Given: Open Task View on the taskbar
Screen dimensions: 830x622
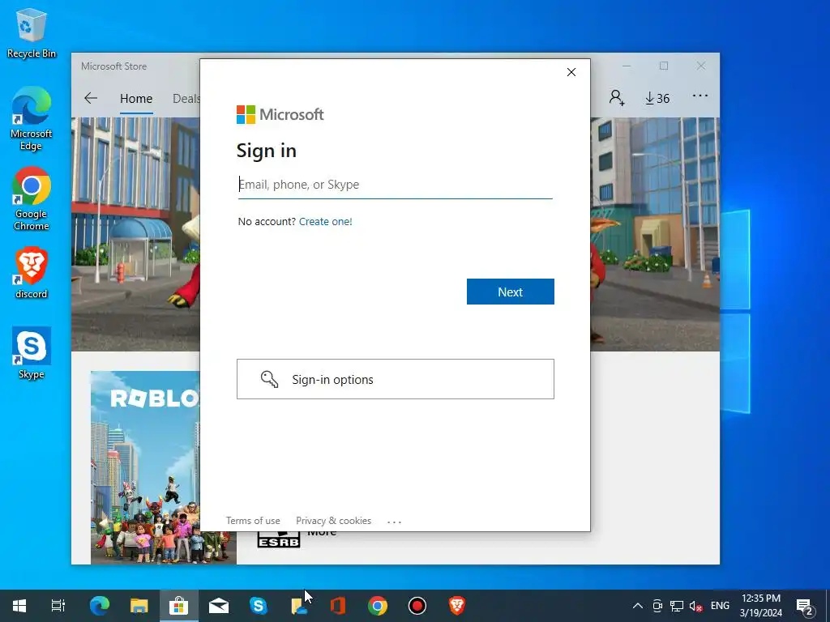Looking at the screenshot, I should [58, 606].
